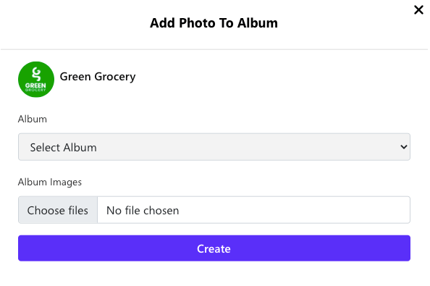Click the Add Photo To Album heading
430x286 pixels.
click(x=214, y=23)
